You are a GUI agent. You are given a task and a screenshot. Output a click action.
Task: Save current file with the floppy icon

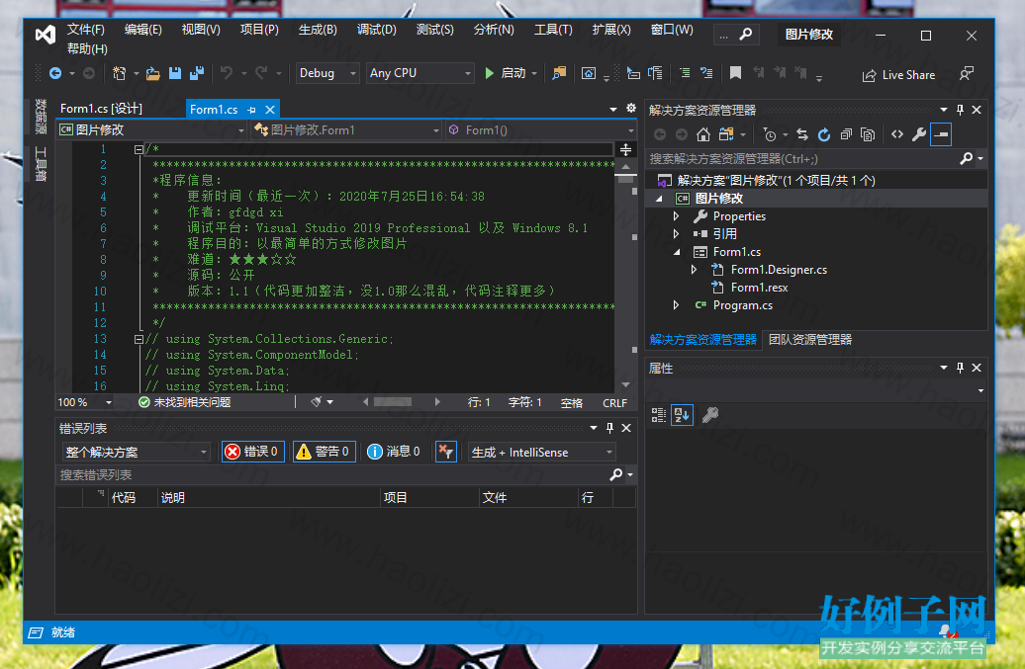pyautogui.click(x=174, y=73)
